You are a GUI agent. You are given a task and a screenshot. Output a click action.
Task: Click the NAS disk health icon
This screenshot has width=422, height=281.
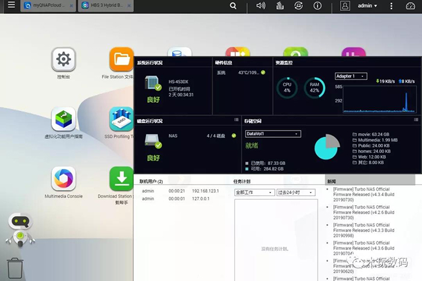153,141
